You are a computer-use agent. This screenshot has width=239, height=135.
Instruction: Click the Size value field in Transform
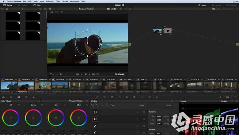pos(159,116)
